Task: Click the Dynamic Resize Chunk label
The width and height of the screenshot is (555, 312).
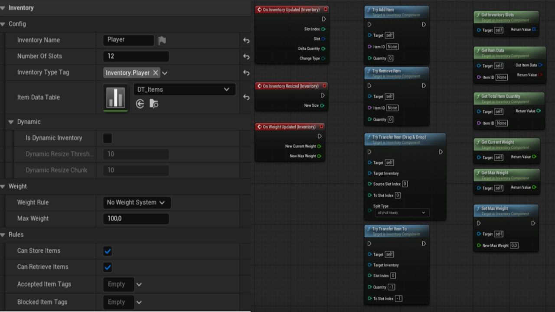Action: [x=56, y=170]
